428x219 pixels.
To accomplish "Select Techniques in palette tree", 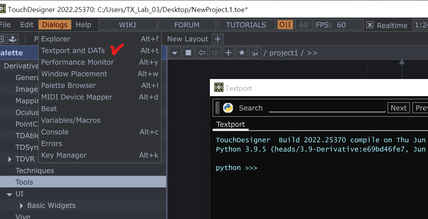I will coord(34,171).
